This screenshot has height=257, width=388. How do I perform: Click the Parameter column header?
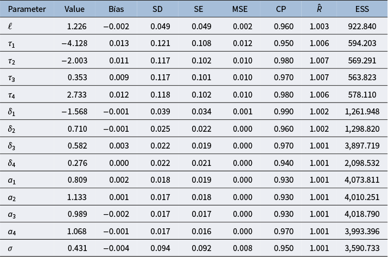point(27,9)
